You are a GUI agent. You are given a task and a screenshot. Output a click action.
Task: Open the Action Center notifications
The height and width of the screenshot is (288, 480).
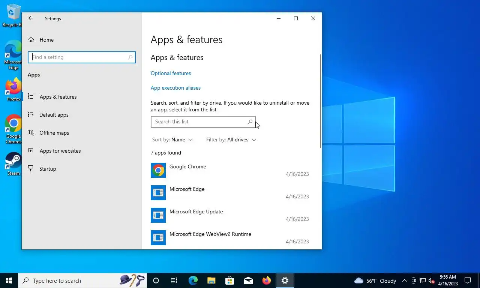point(468,280)
